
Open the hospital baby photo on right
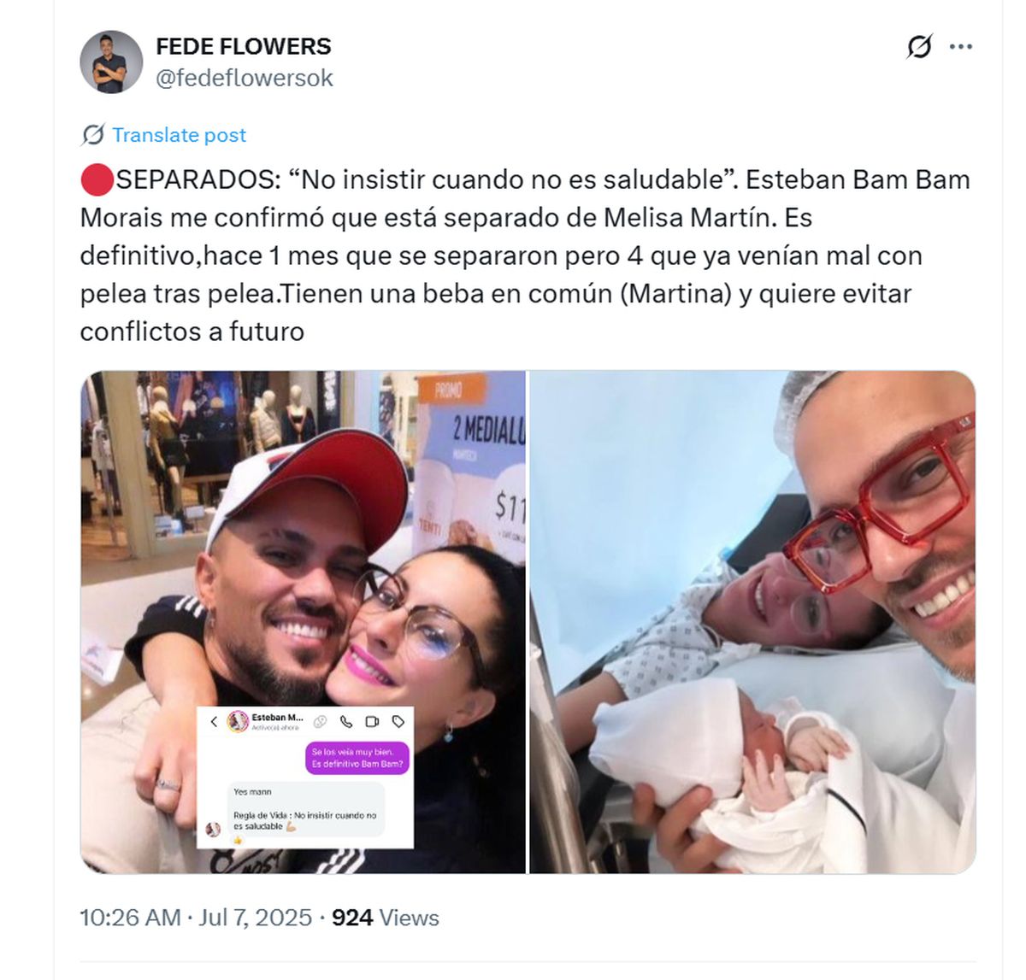click(x=752, y=622)
